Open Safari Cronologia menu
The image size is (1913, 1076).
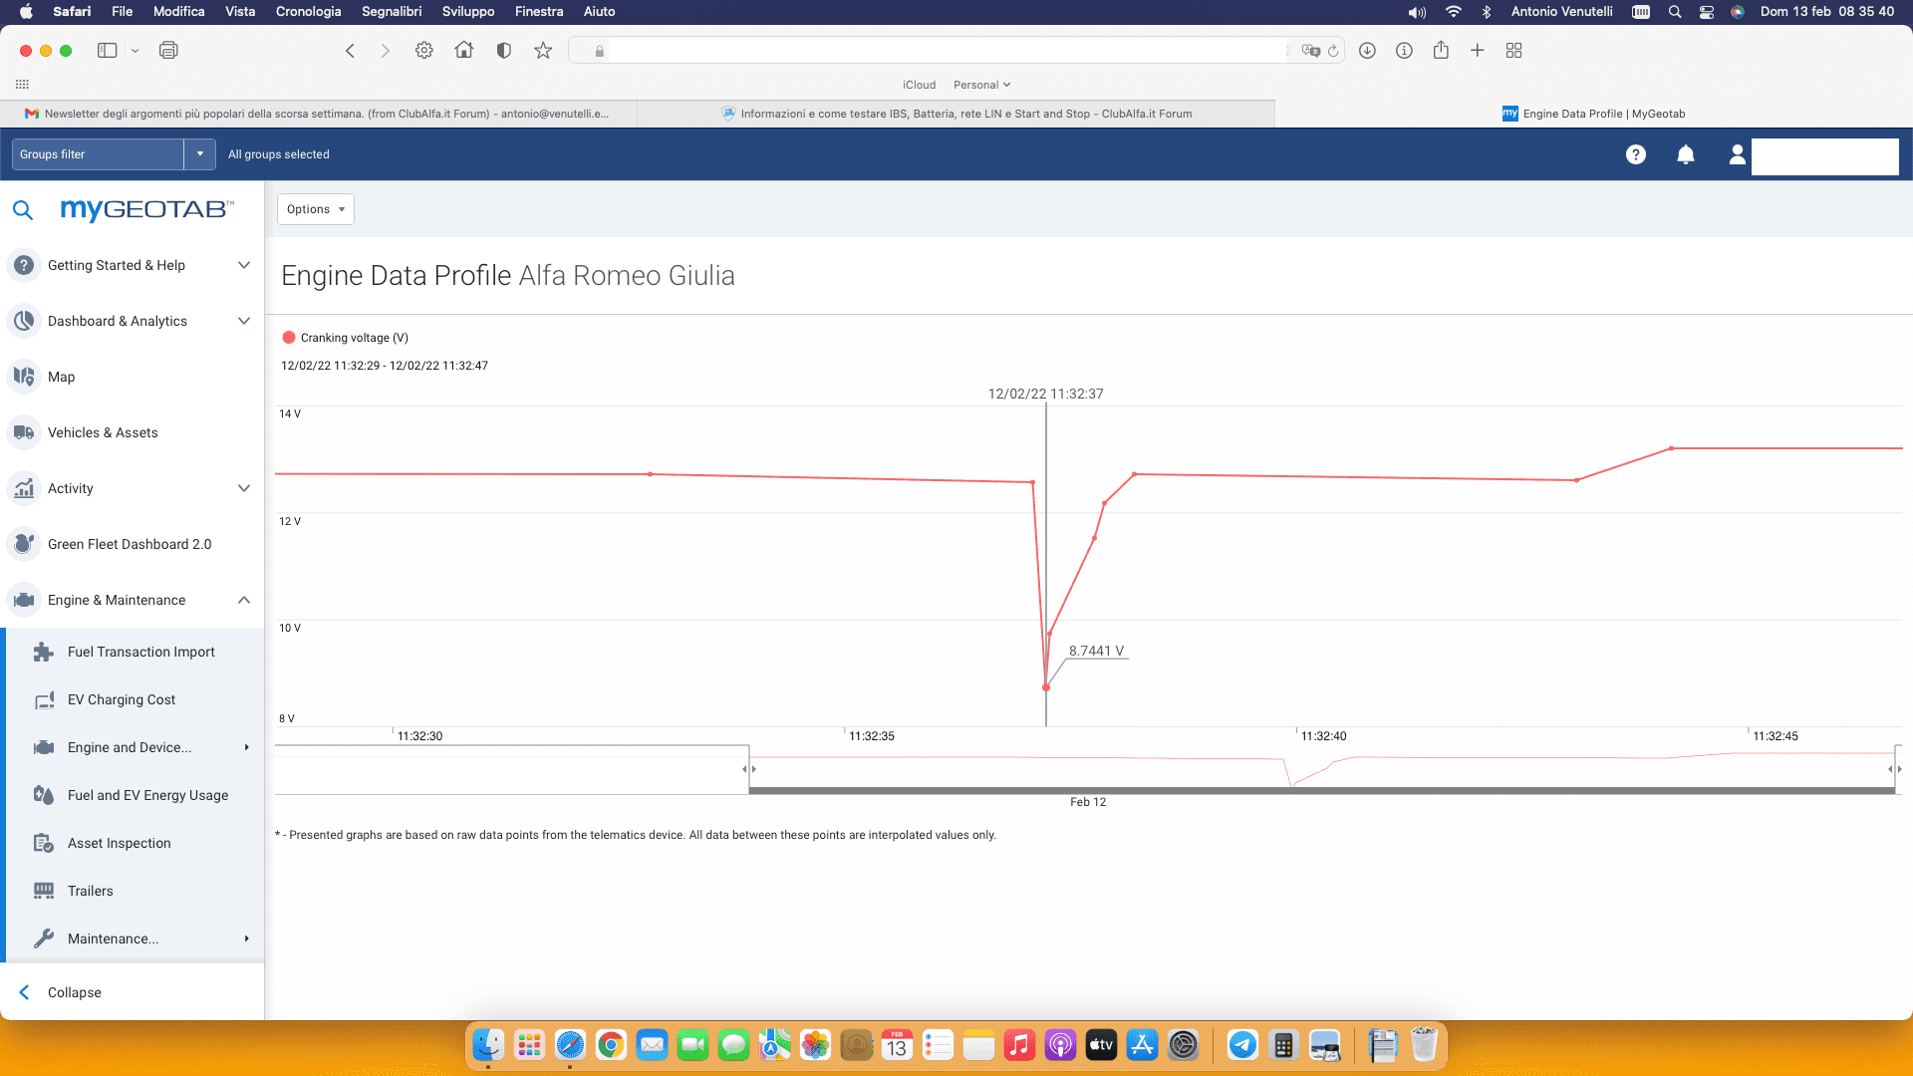click(x=308, y=12)
